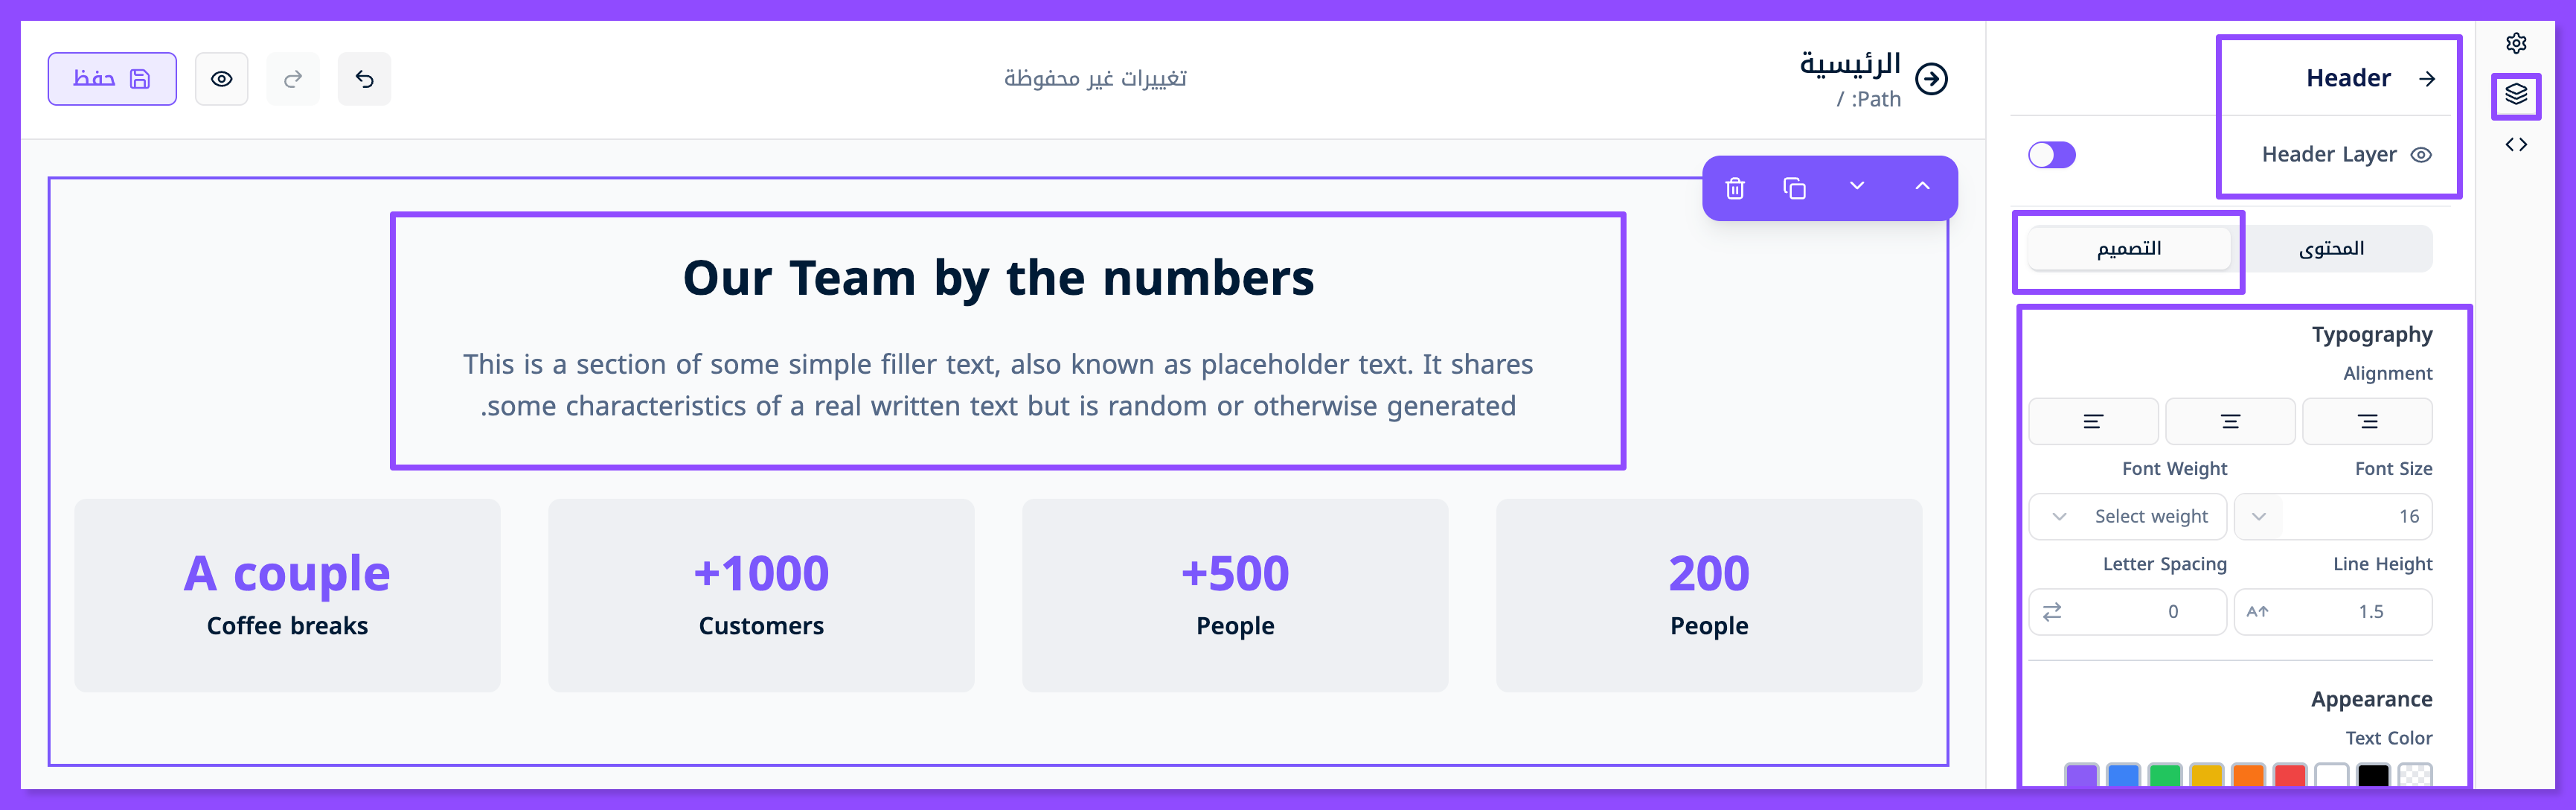This screenshot has height=810, width=2576.
Task: Move section up with chevron arrow
Action: 1922,187
